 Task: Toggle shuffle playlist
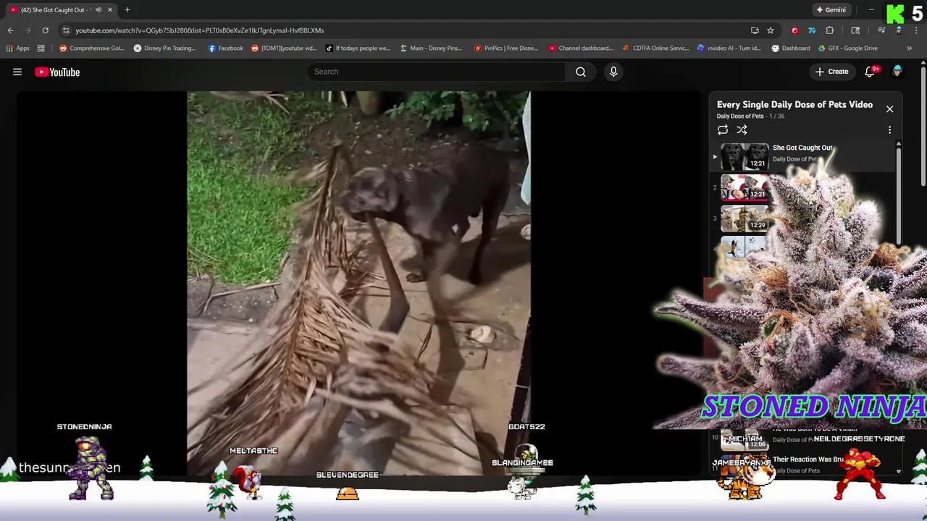(742, 130)
